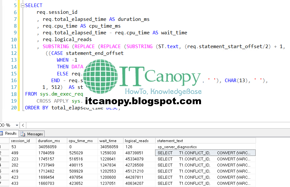Select the cpu_time_ms column header
Viewport: 290px width, 187px height.
(x=83, y=141)
